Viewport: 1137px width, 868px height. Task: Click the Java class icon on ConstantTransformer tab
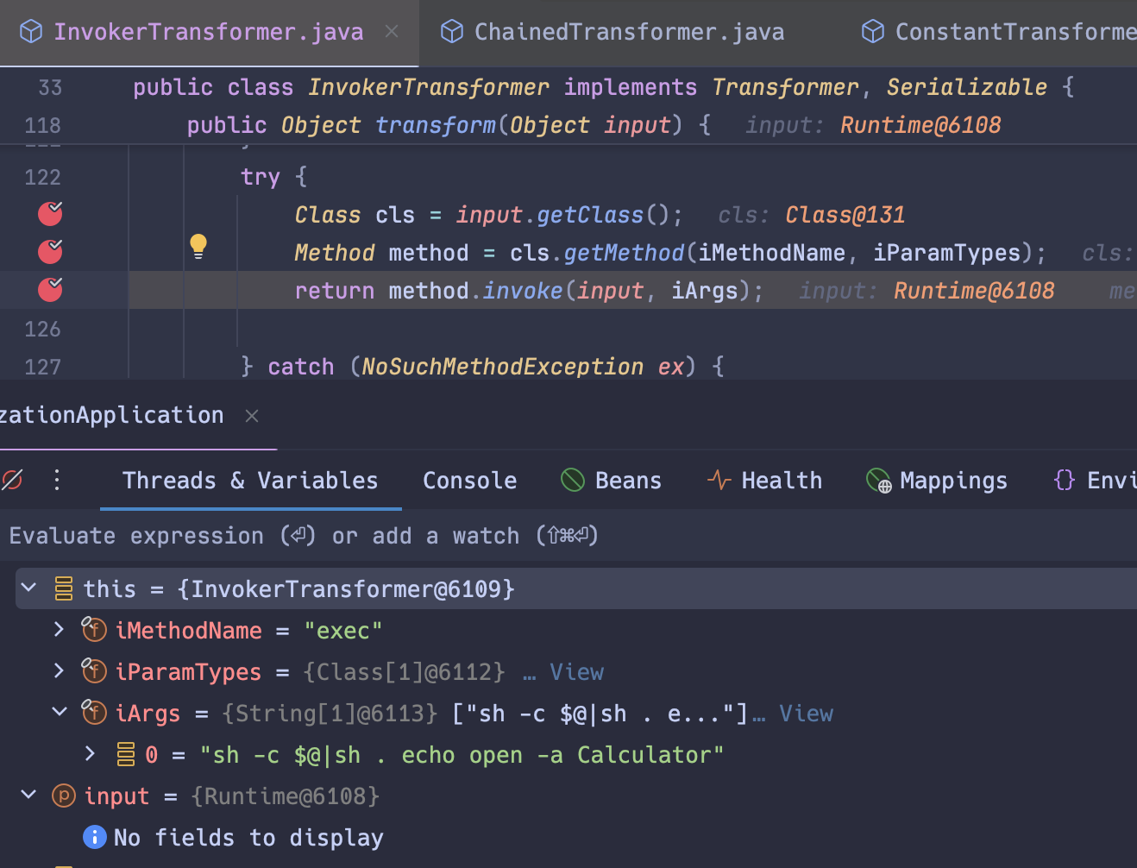pos(872,31)
